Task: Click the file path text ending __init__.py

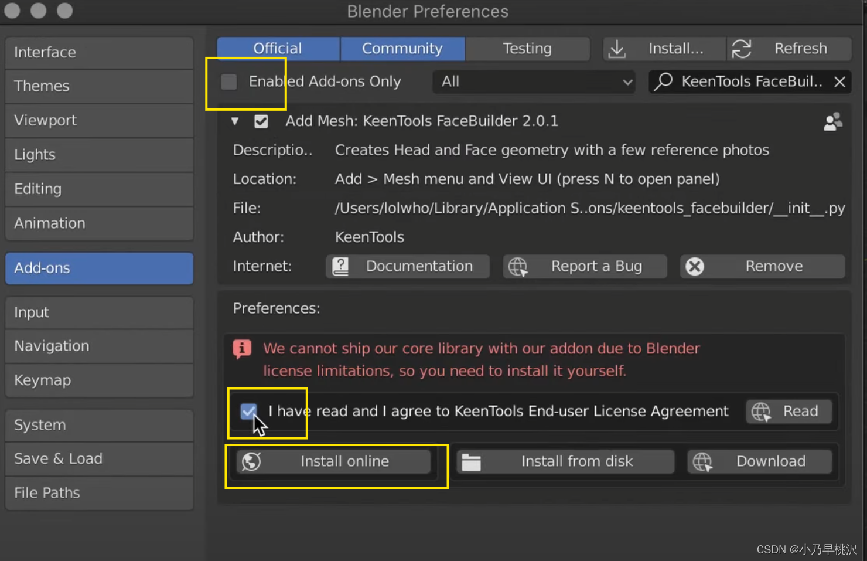Action: point(590,208)
